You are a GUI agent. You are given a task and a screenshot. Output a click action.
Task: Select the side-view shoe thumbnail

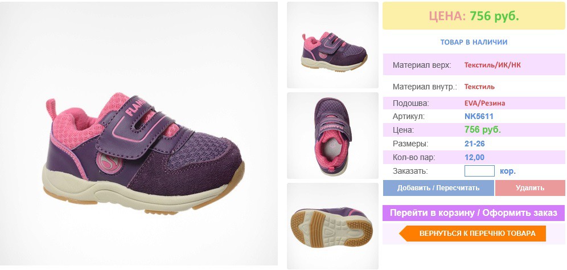tap(332, 45)
